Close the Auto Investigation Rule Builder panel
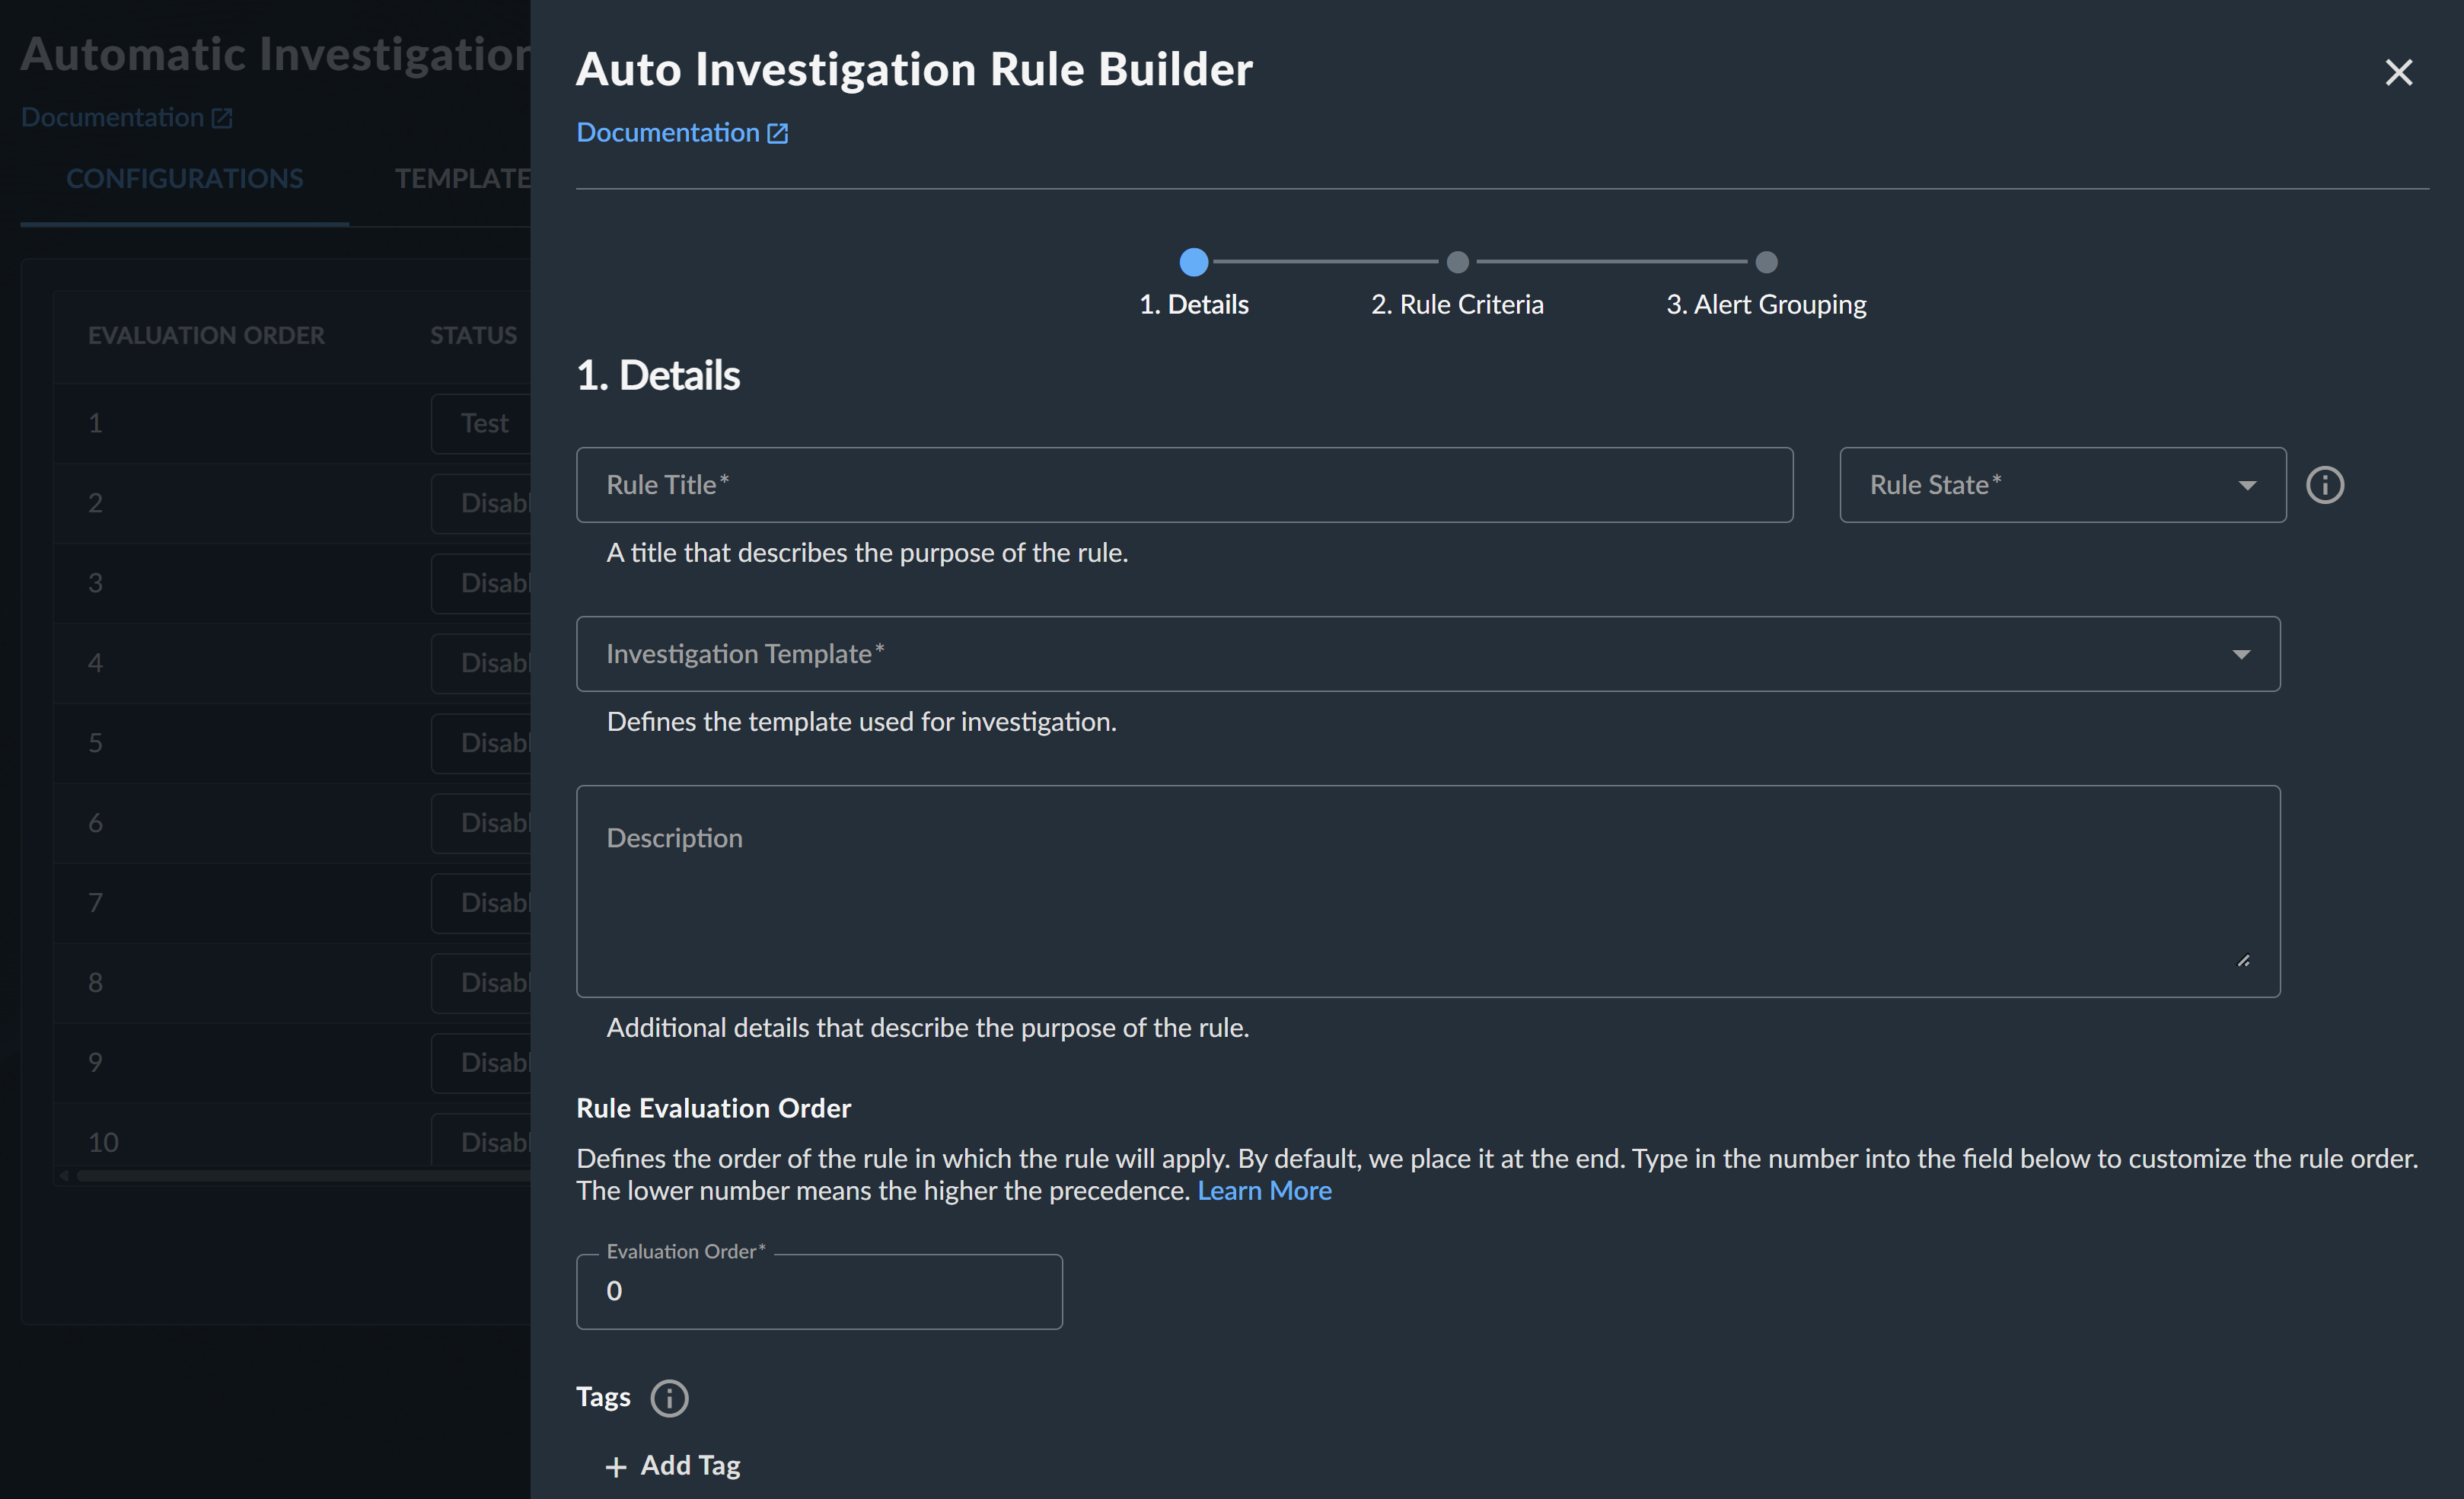The height and width of the screenshot is (1499, 2464). pos(2398,72)
